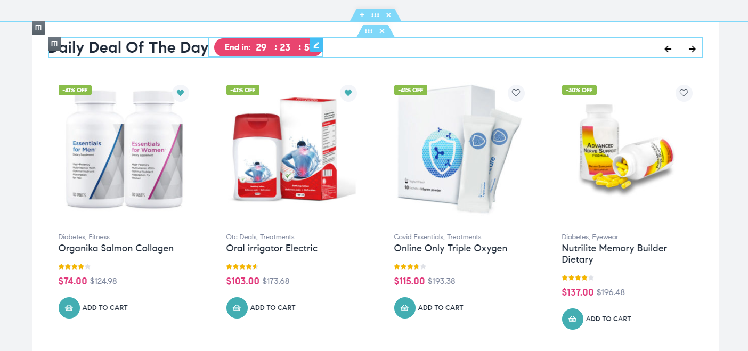Advance the carousel with the right arrow
The width and height of the screenshot is (748, 351).
[x=692, y=49]
